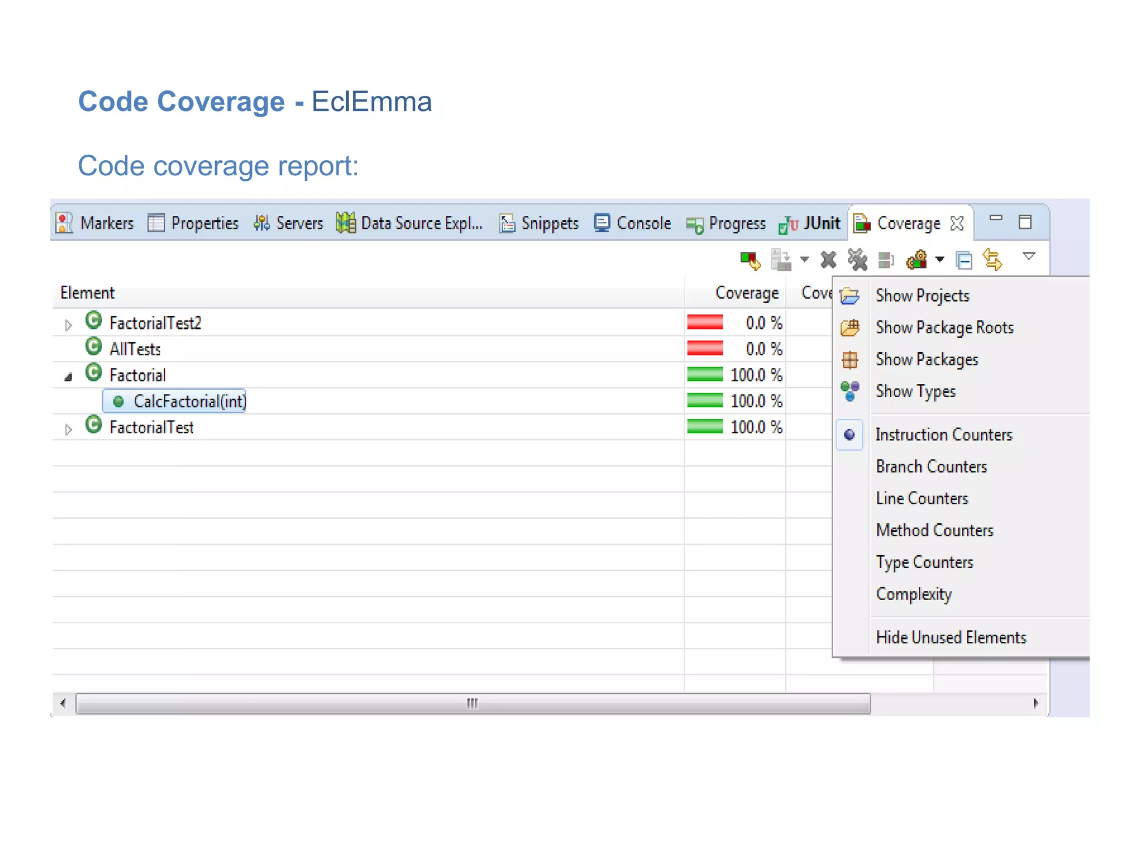Click the Show Types colored-circles icon
1136x852 pixels.
(x=850, y=392)
